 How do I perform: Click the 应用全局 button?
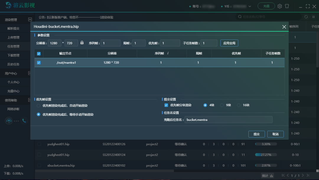[229, 43]
